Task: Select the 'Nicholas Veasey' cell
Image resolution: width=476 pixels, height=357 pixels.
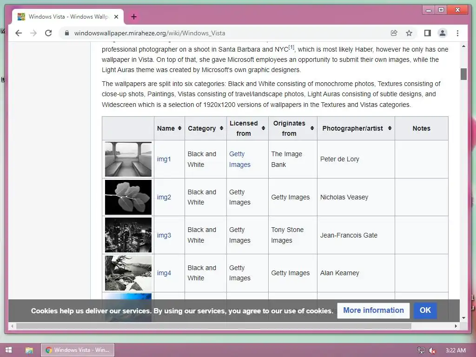Action: click(x=356, y=197)
